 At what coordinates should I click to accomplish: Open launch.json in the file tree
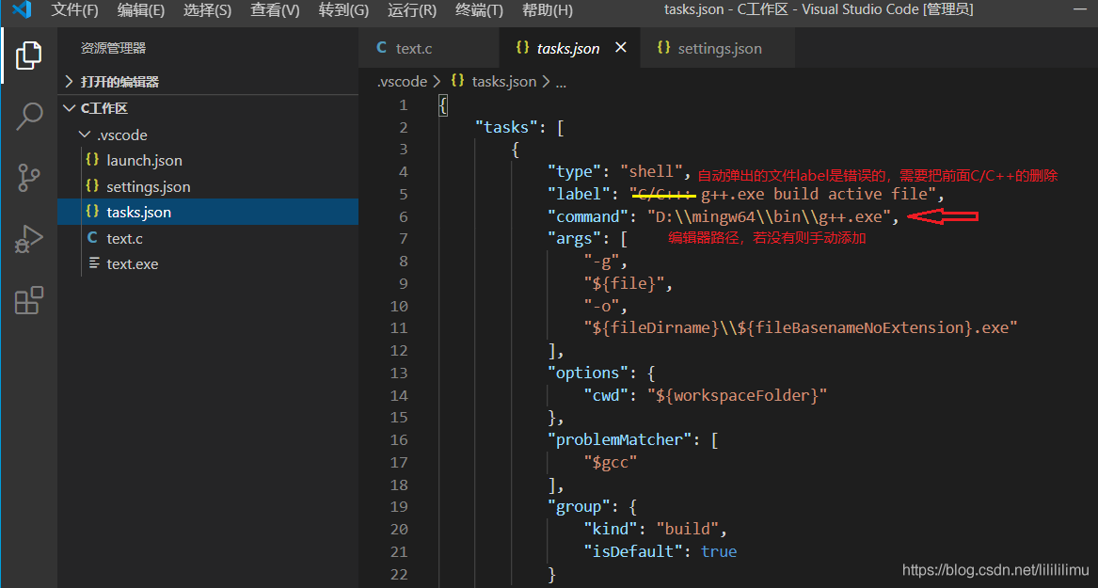point(144,161)
